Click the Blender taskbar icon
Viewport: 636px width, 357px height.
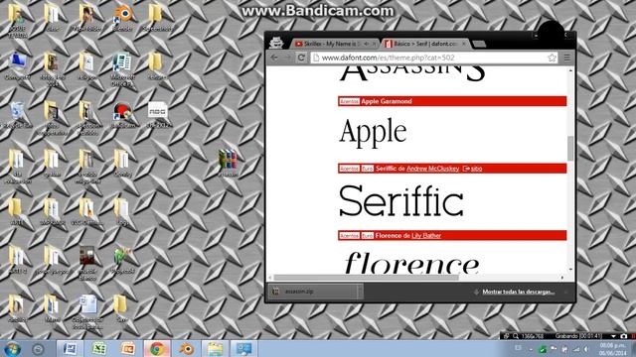point(186,349)
